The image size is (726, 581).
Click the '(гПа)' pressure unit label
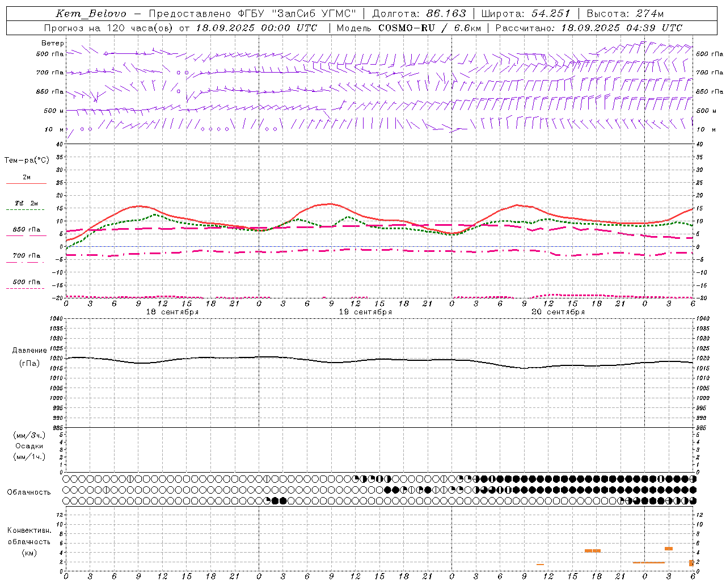[x=29, y=364]
